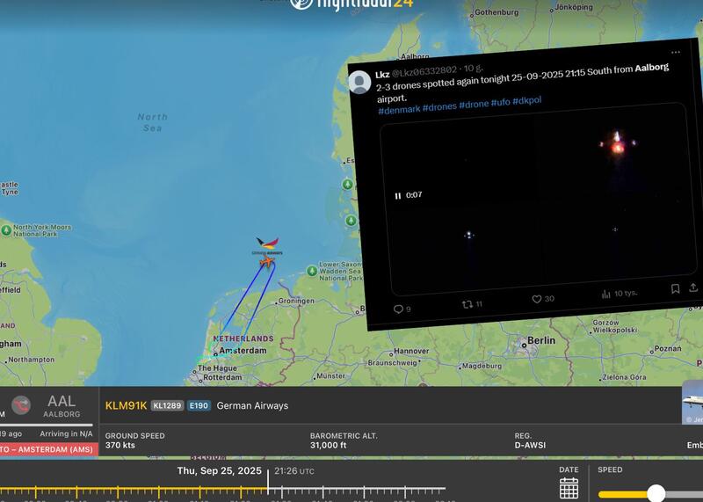Click the 21:26 UTC time label

(294, 471)
